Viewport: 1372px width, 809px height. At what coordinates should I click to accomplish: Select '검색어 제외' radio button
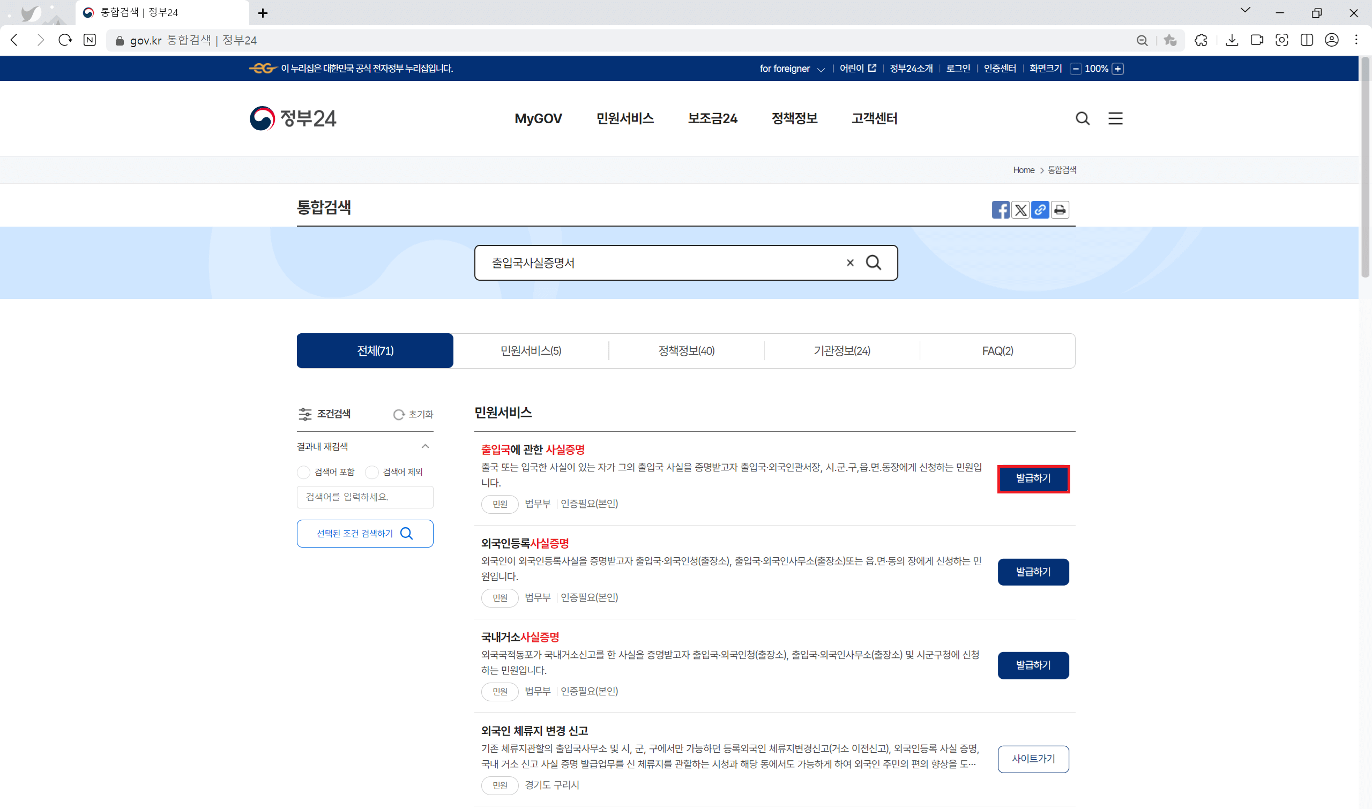point(372,472)
